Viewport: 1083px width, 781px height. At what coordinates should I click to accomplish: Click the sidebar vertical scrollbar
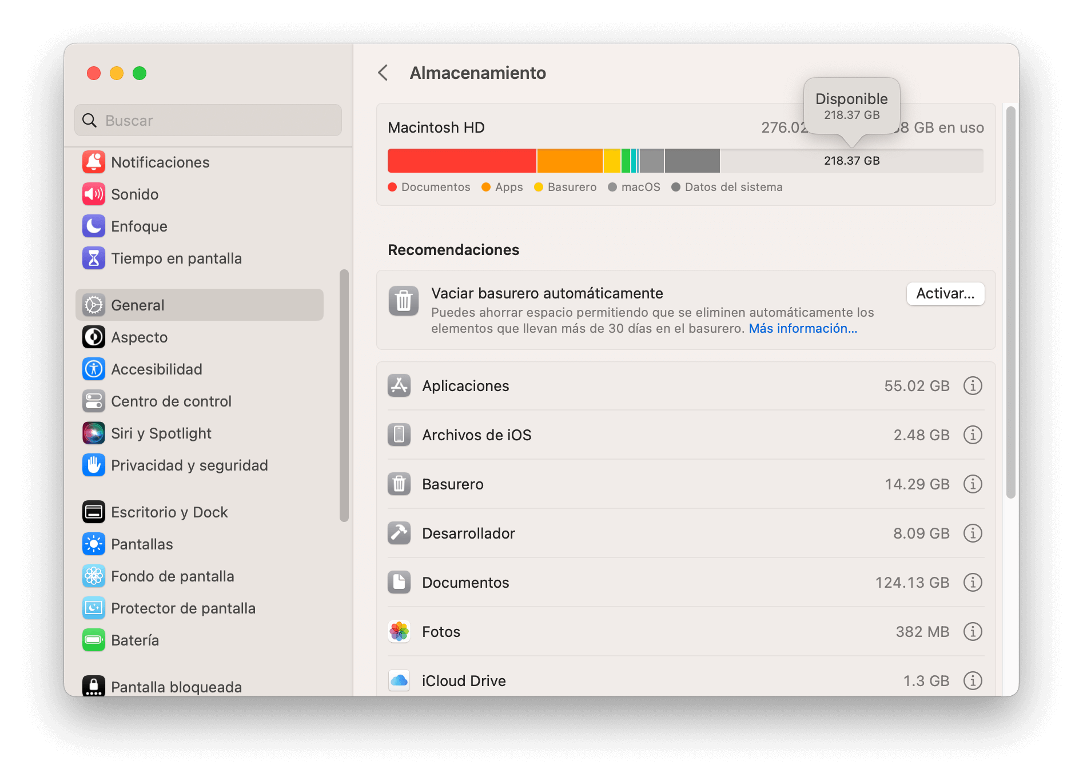(344, 396)
